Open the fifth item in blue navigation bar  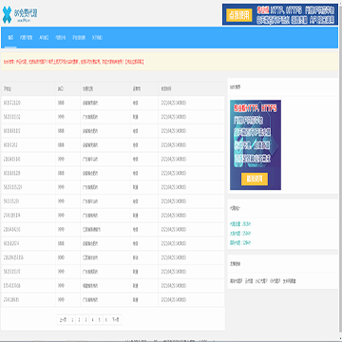pyautogui.click(x=79, y=38)
